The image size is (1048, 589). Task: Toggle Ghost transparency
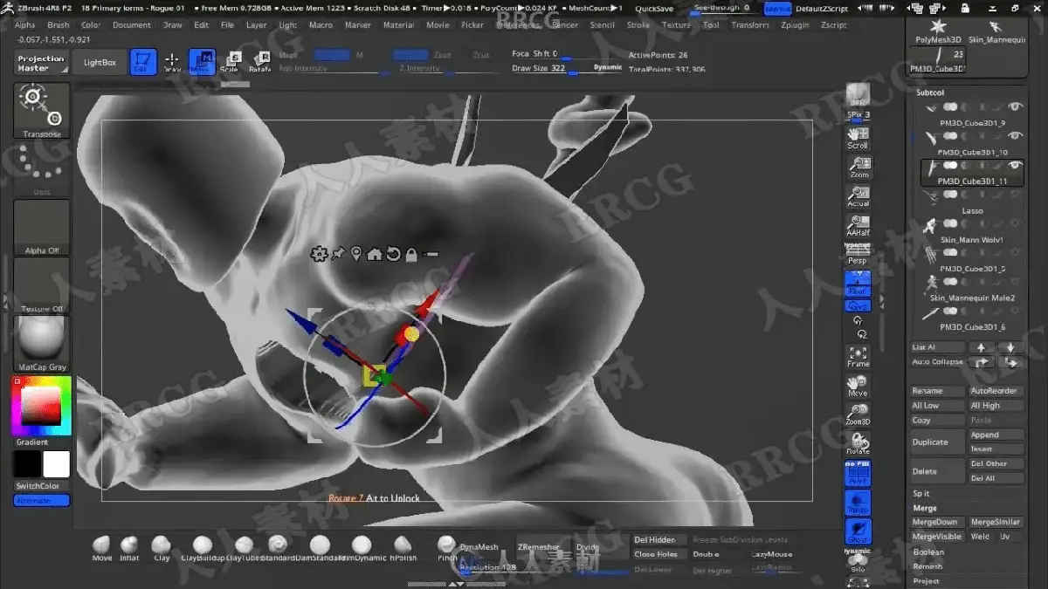point(858,532)
